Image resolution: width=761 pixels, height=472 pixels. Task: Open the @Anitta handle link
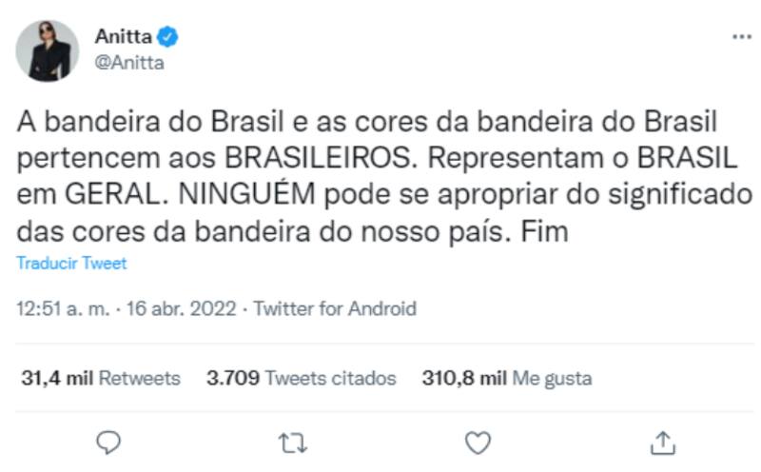tap(129, 63)
